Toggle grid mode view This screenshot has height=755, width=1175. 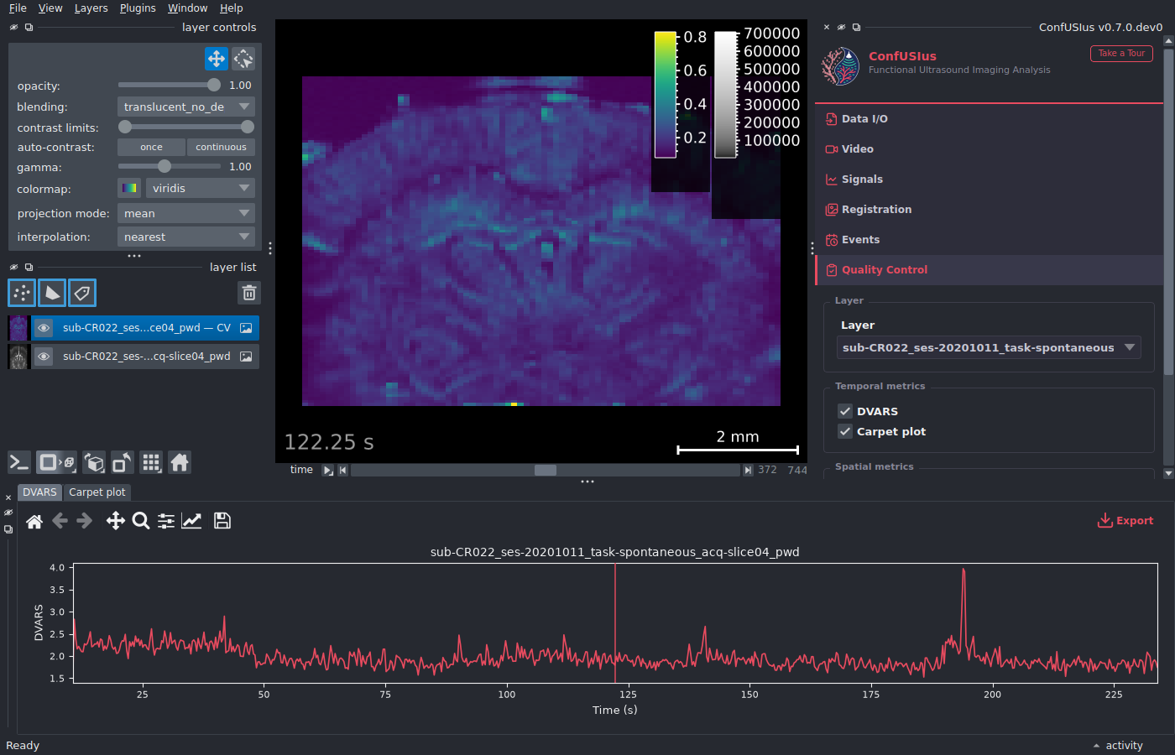click(151, 462)
